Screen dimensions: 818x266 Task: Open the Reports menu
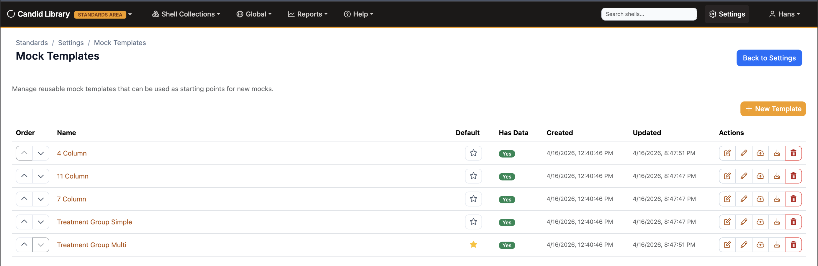(307, 14)
